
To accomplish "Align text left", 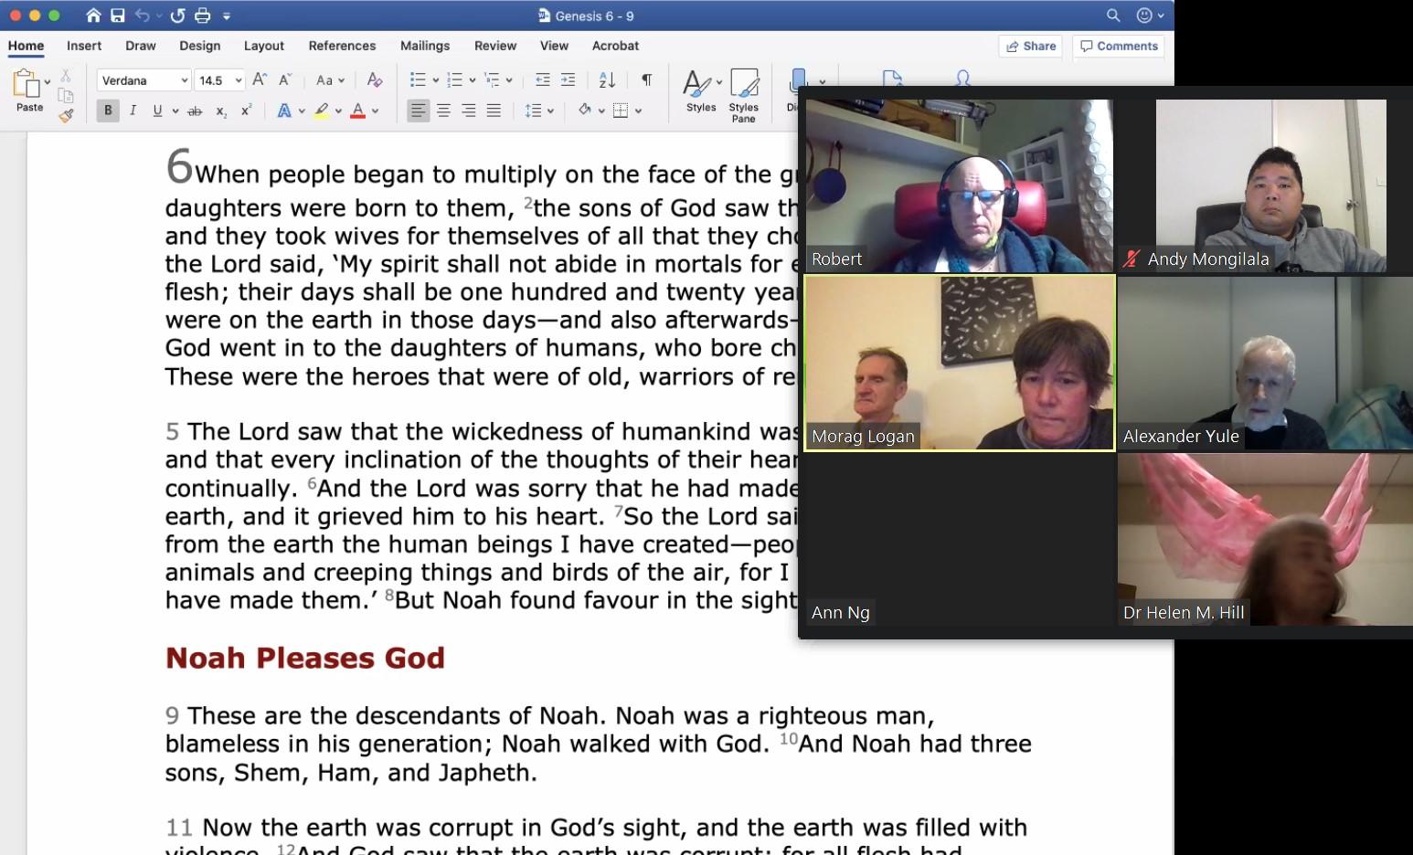I will (418, 111).
